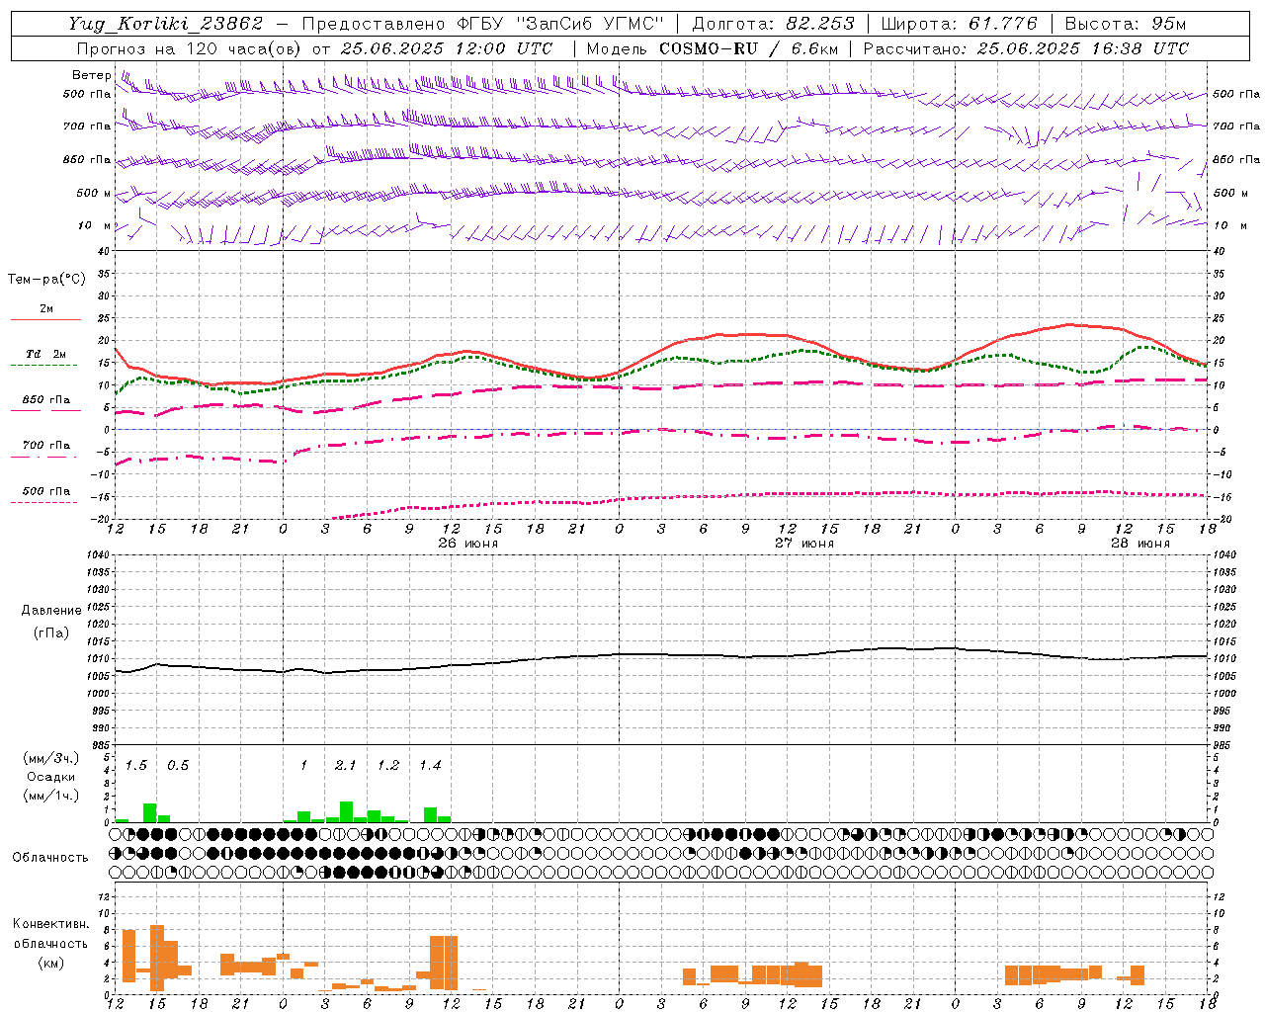Click the 'Высота: 95м' header value
This screenshot has width=1265, height=1012.
[1126, 24]
